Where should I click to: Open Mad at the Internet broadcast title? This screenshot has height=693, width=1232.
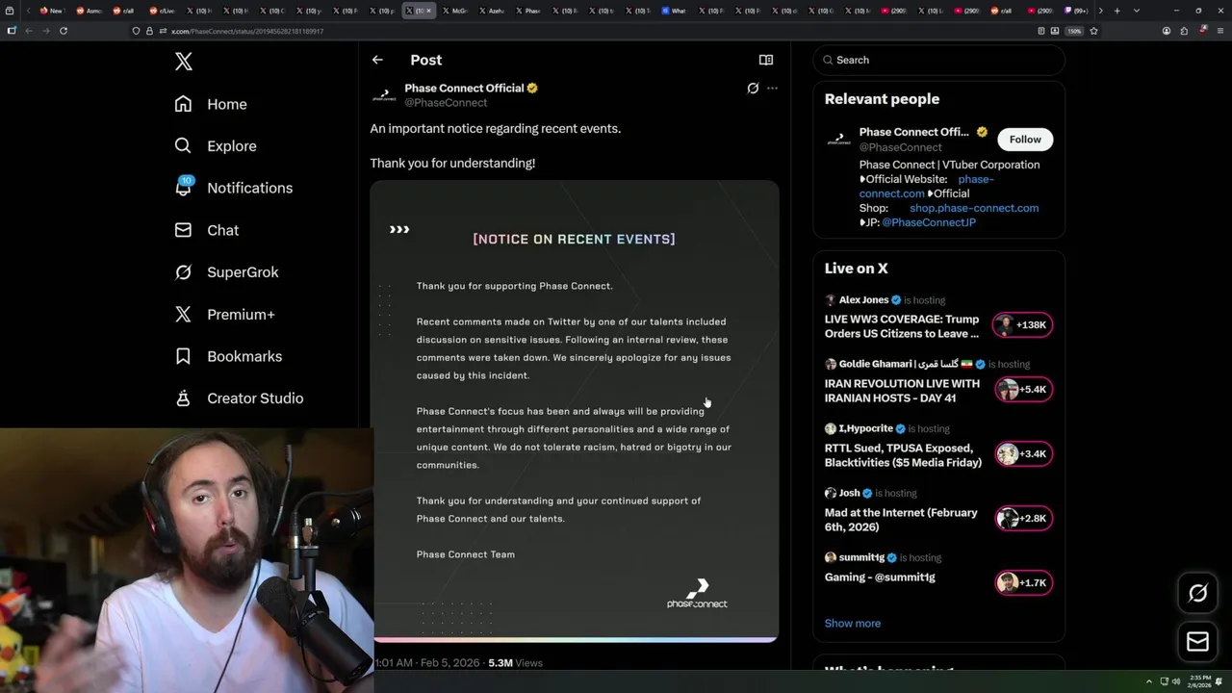[x=901, y=520]
